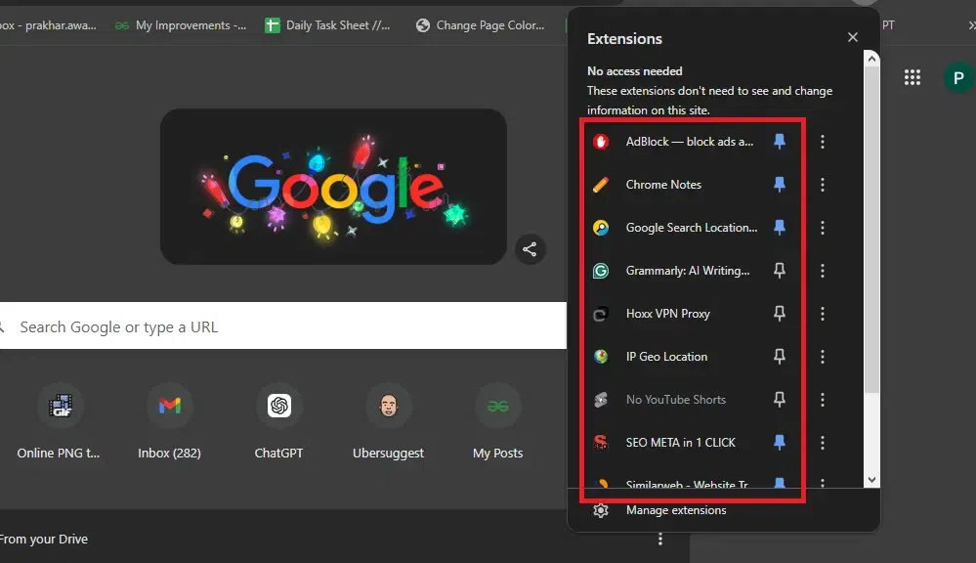Screen dimensions: 976x563
Task: Open more options for AdBlock
Action: click(x=823, y=142)
